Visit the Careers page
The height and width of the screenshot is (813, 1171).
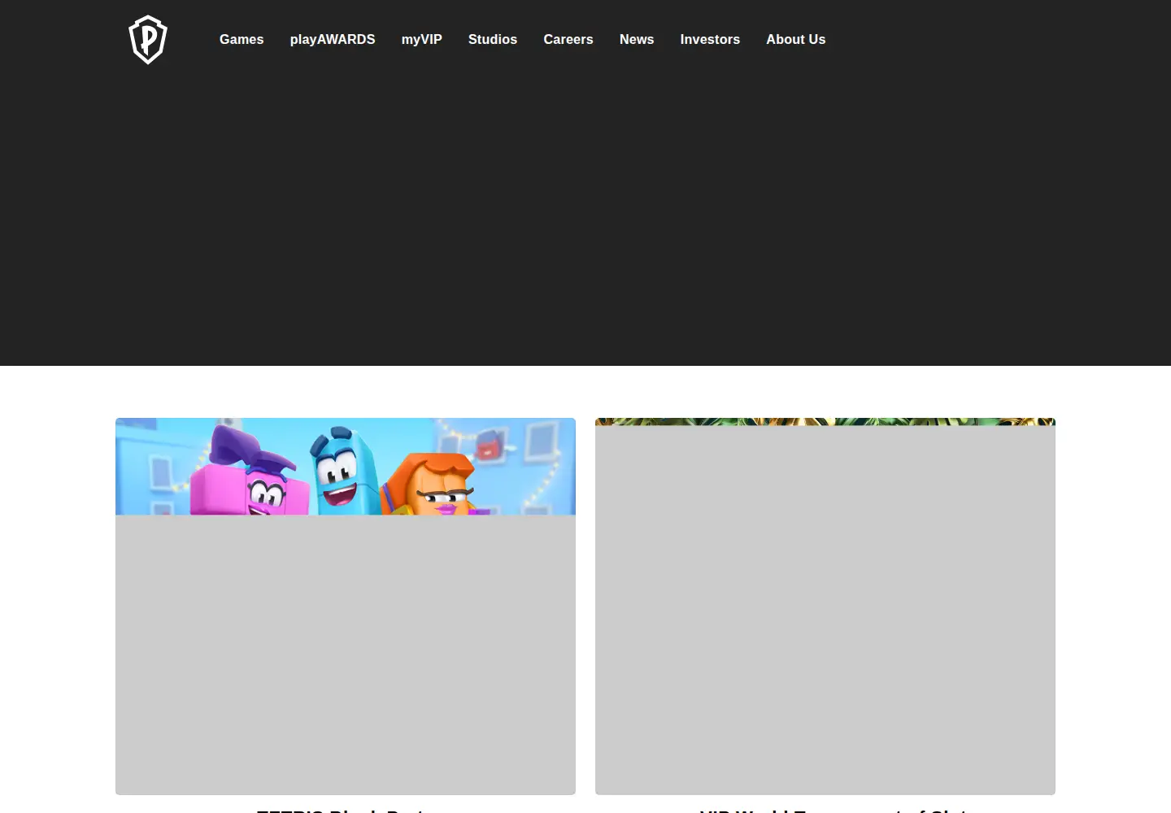coord(568,39)
